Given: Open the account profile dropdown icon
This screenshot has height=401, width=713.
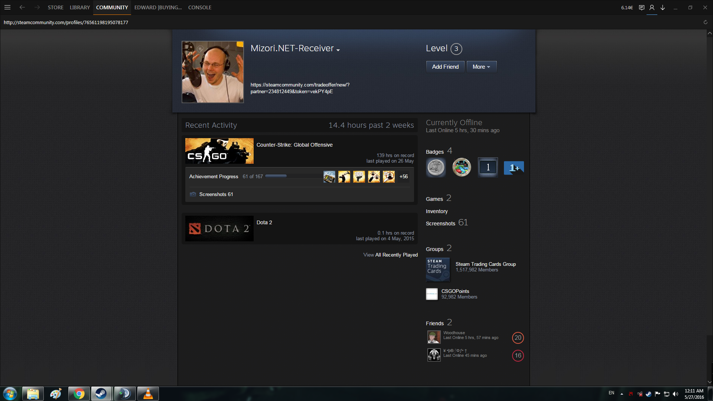Looking at the screenshot, I should (x=652, y=7).
